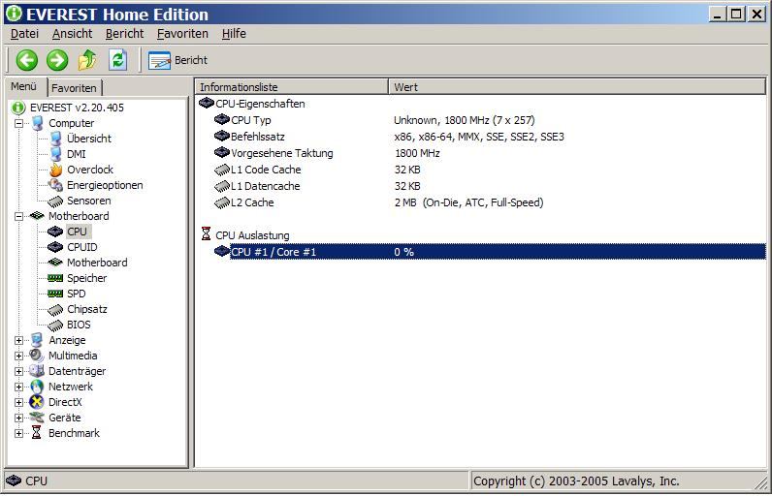772x496 pixels.
Task: Click the BIOS chip icon
Action: coord(55,325)
